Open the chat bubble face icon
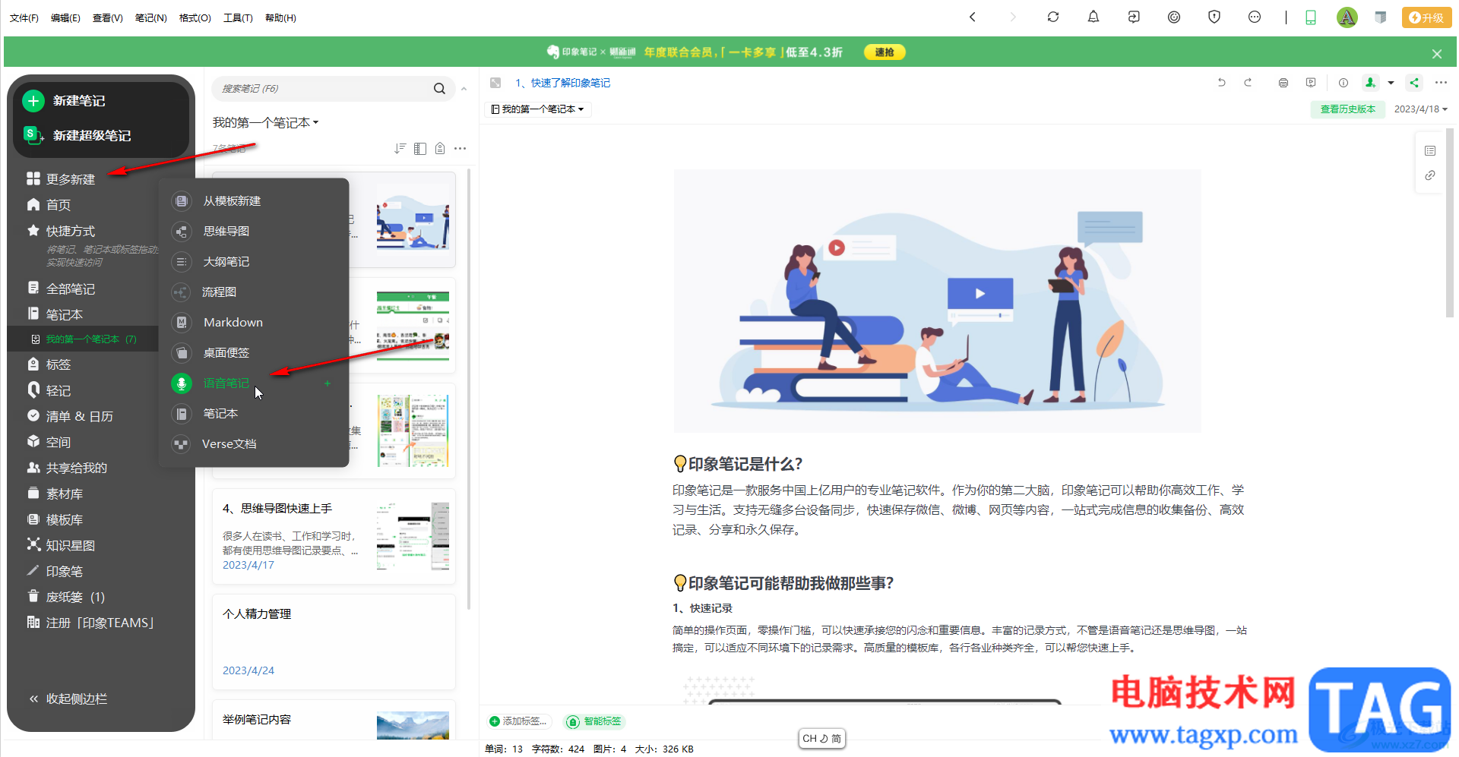 tap(1255, 17)
